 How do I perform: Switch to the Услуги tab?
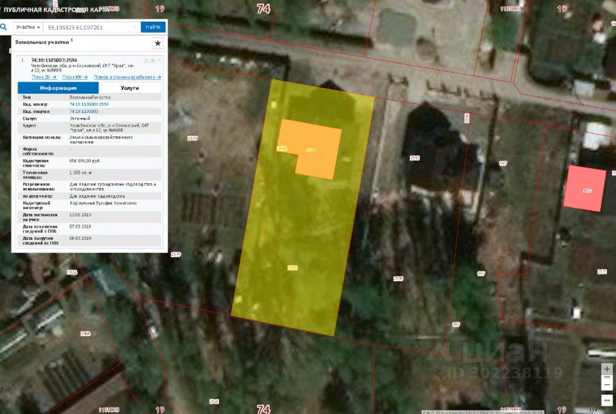(x=129, y=88)
